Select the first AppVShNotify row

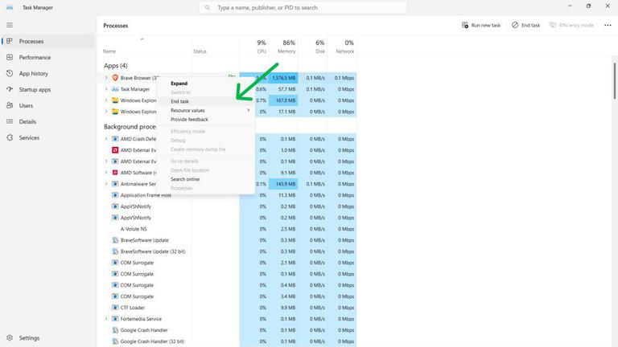[x=227, y=206]
